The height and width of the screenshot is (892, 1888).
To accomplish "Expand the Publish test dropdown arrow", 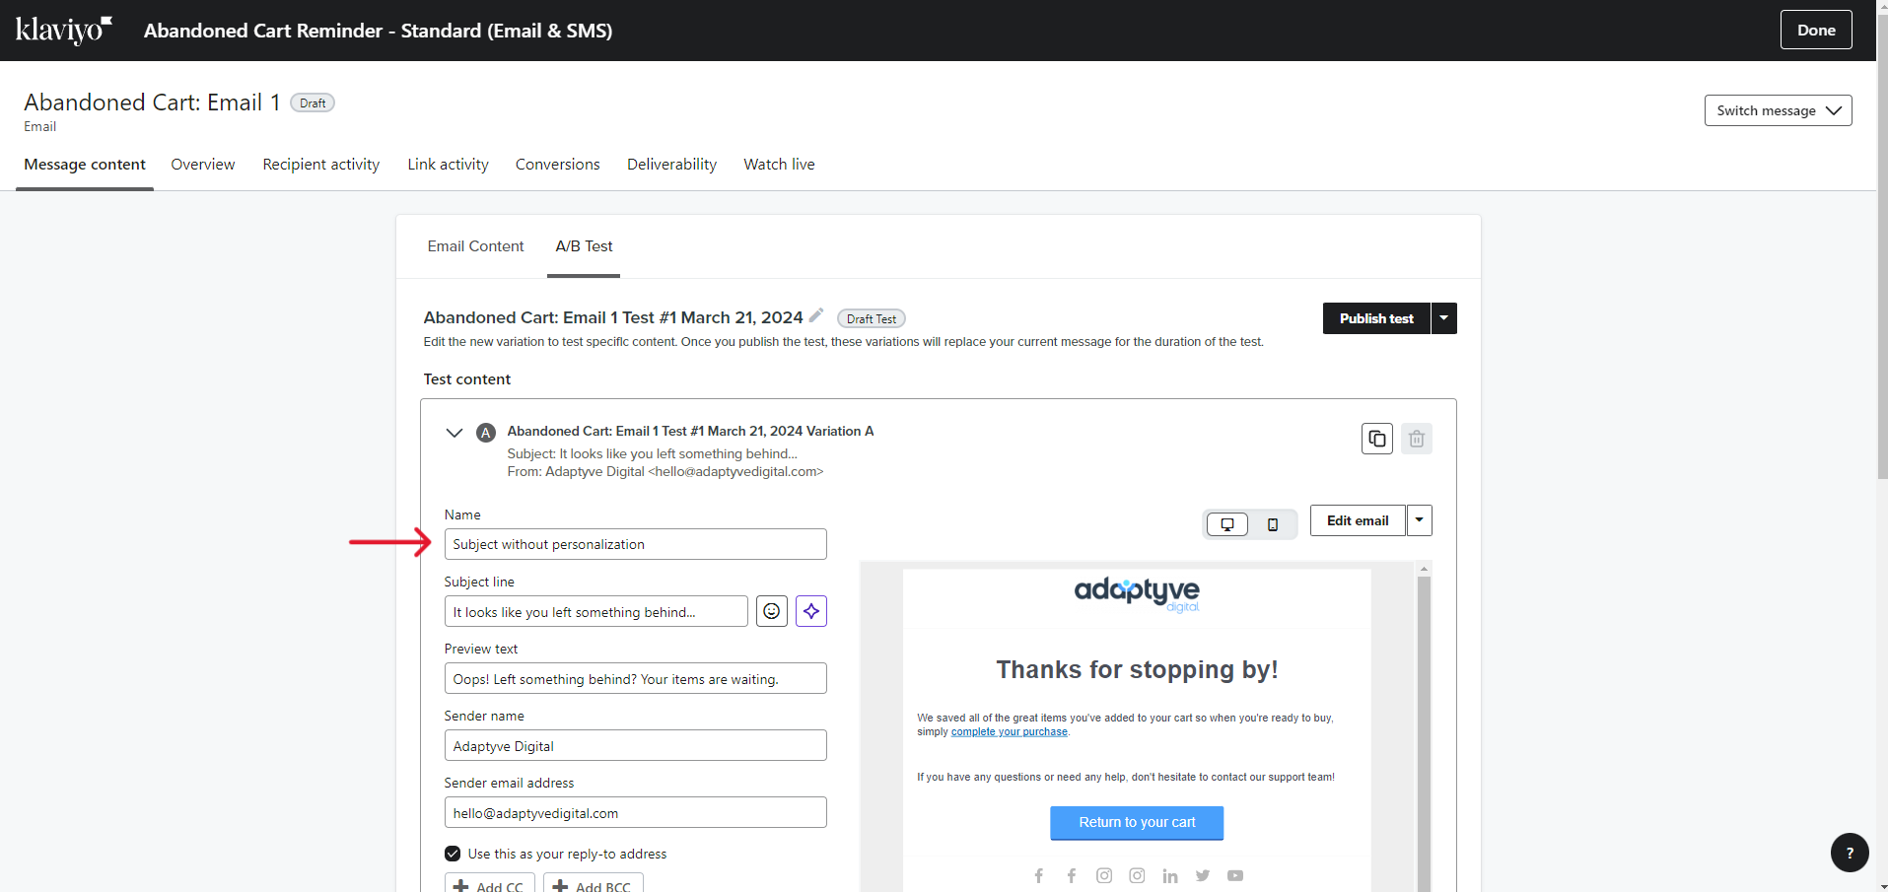I will tap(1443, 318).
